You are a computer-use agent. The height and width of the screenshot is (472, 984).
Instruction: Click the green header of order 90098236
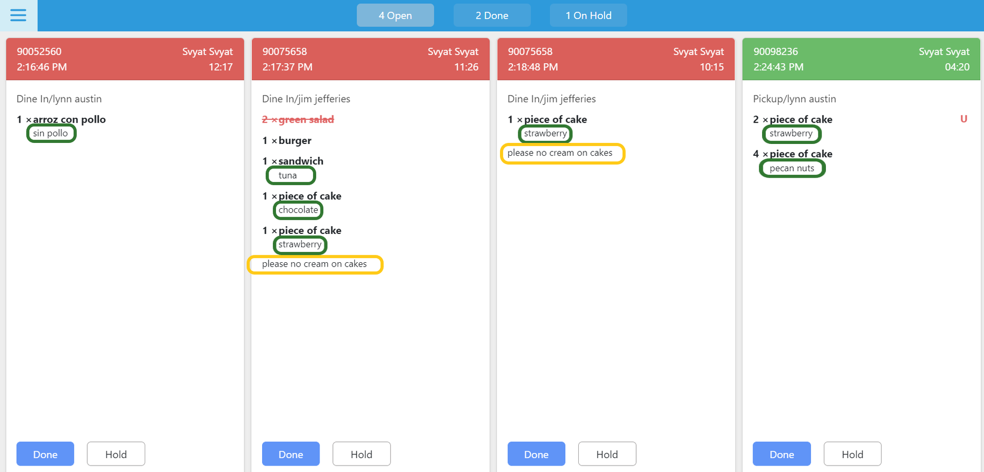861,59
